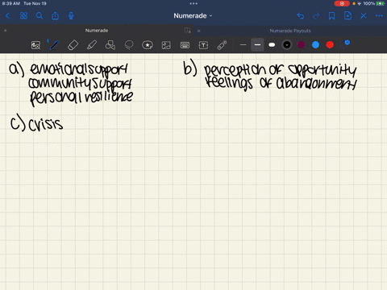
Task: Select the Text box tool
Action: pyautogui.click(x=203, y=45)
